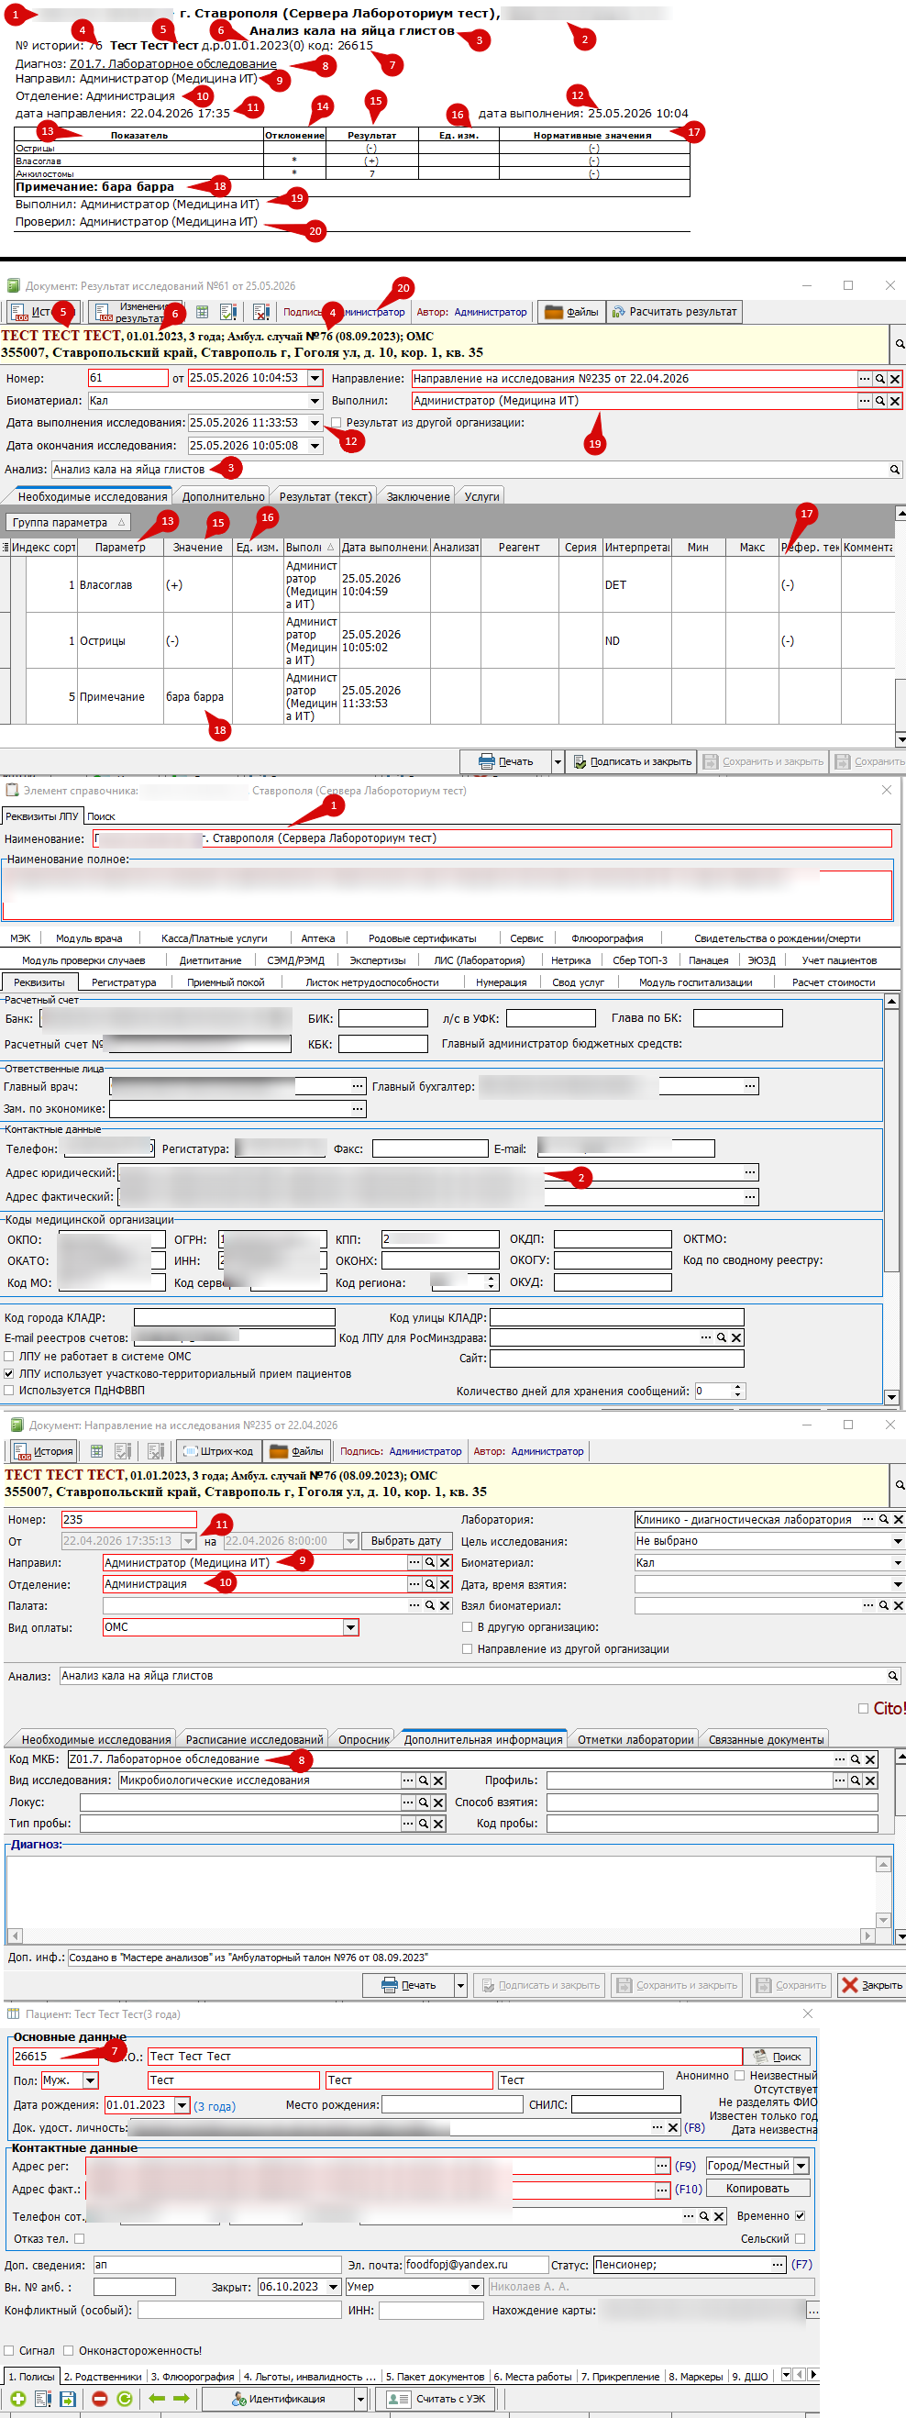The image size is (906, 2418).
Task: Open ЛИС (Лаборатория) tab in ЛПУ window
Action: tap(480, 960)
